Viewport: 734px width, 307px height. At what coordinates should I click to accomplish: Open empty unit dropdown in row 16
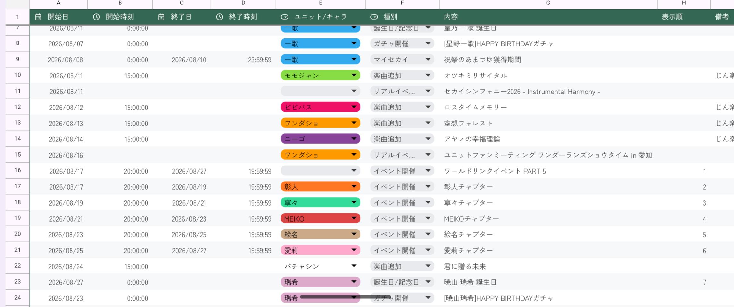pos(321,171)
